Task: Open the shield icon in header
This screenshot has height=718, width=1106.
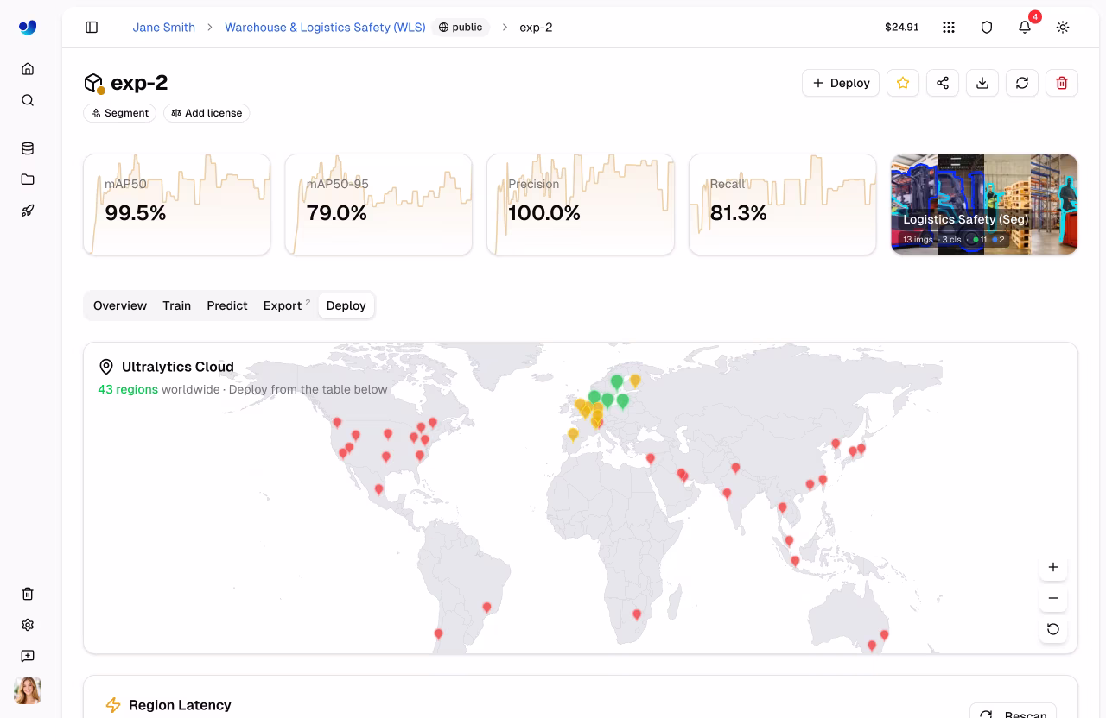Action: click(987, 28)
